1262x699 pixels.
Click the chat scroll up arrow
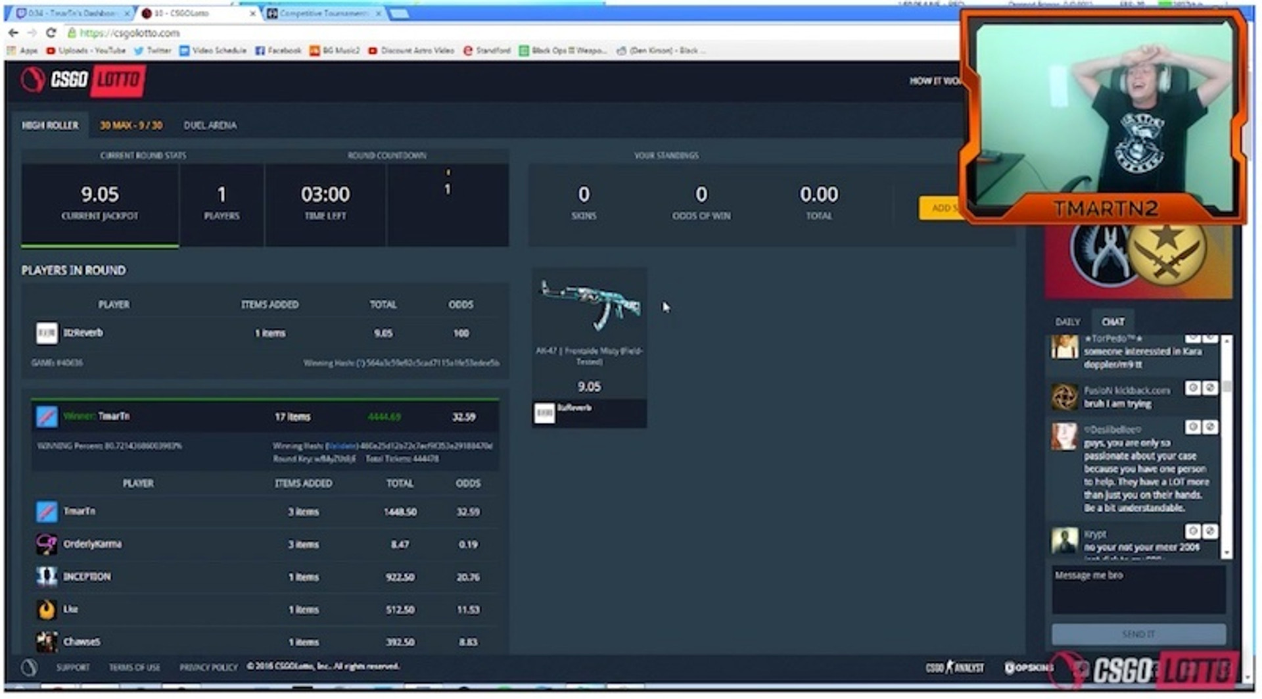[1227, 340]
